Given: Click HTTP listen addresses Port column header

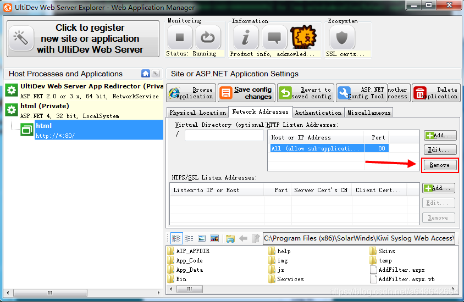Looking at the screenshot, I should (377, 137).
